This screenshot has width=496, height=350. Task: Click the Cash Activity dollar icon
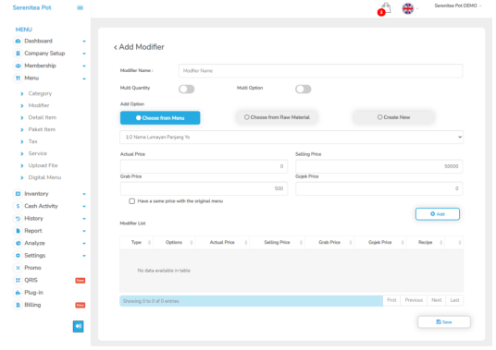pos(18,206)
